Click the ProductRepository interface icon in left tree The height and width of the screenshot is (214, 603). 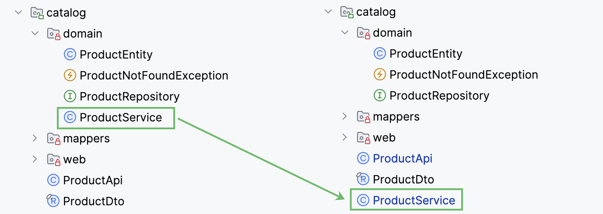click(70, 97)
